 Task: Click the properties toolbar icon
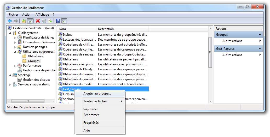[44, 21]
